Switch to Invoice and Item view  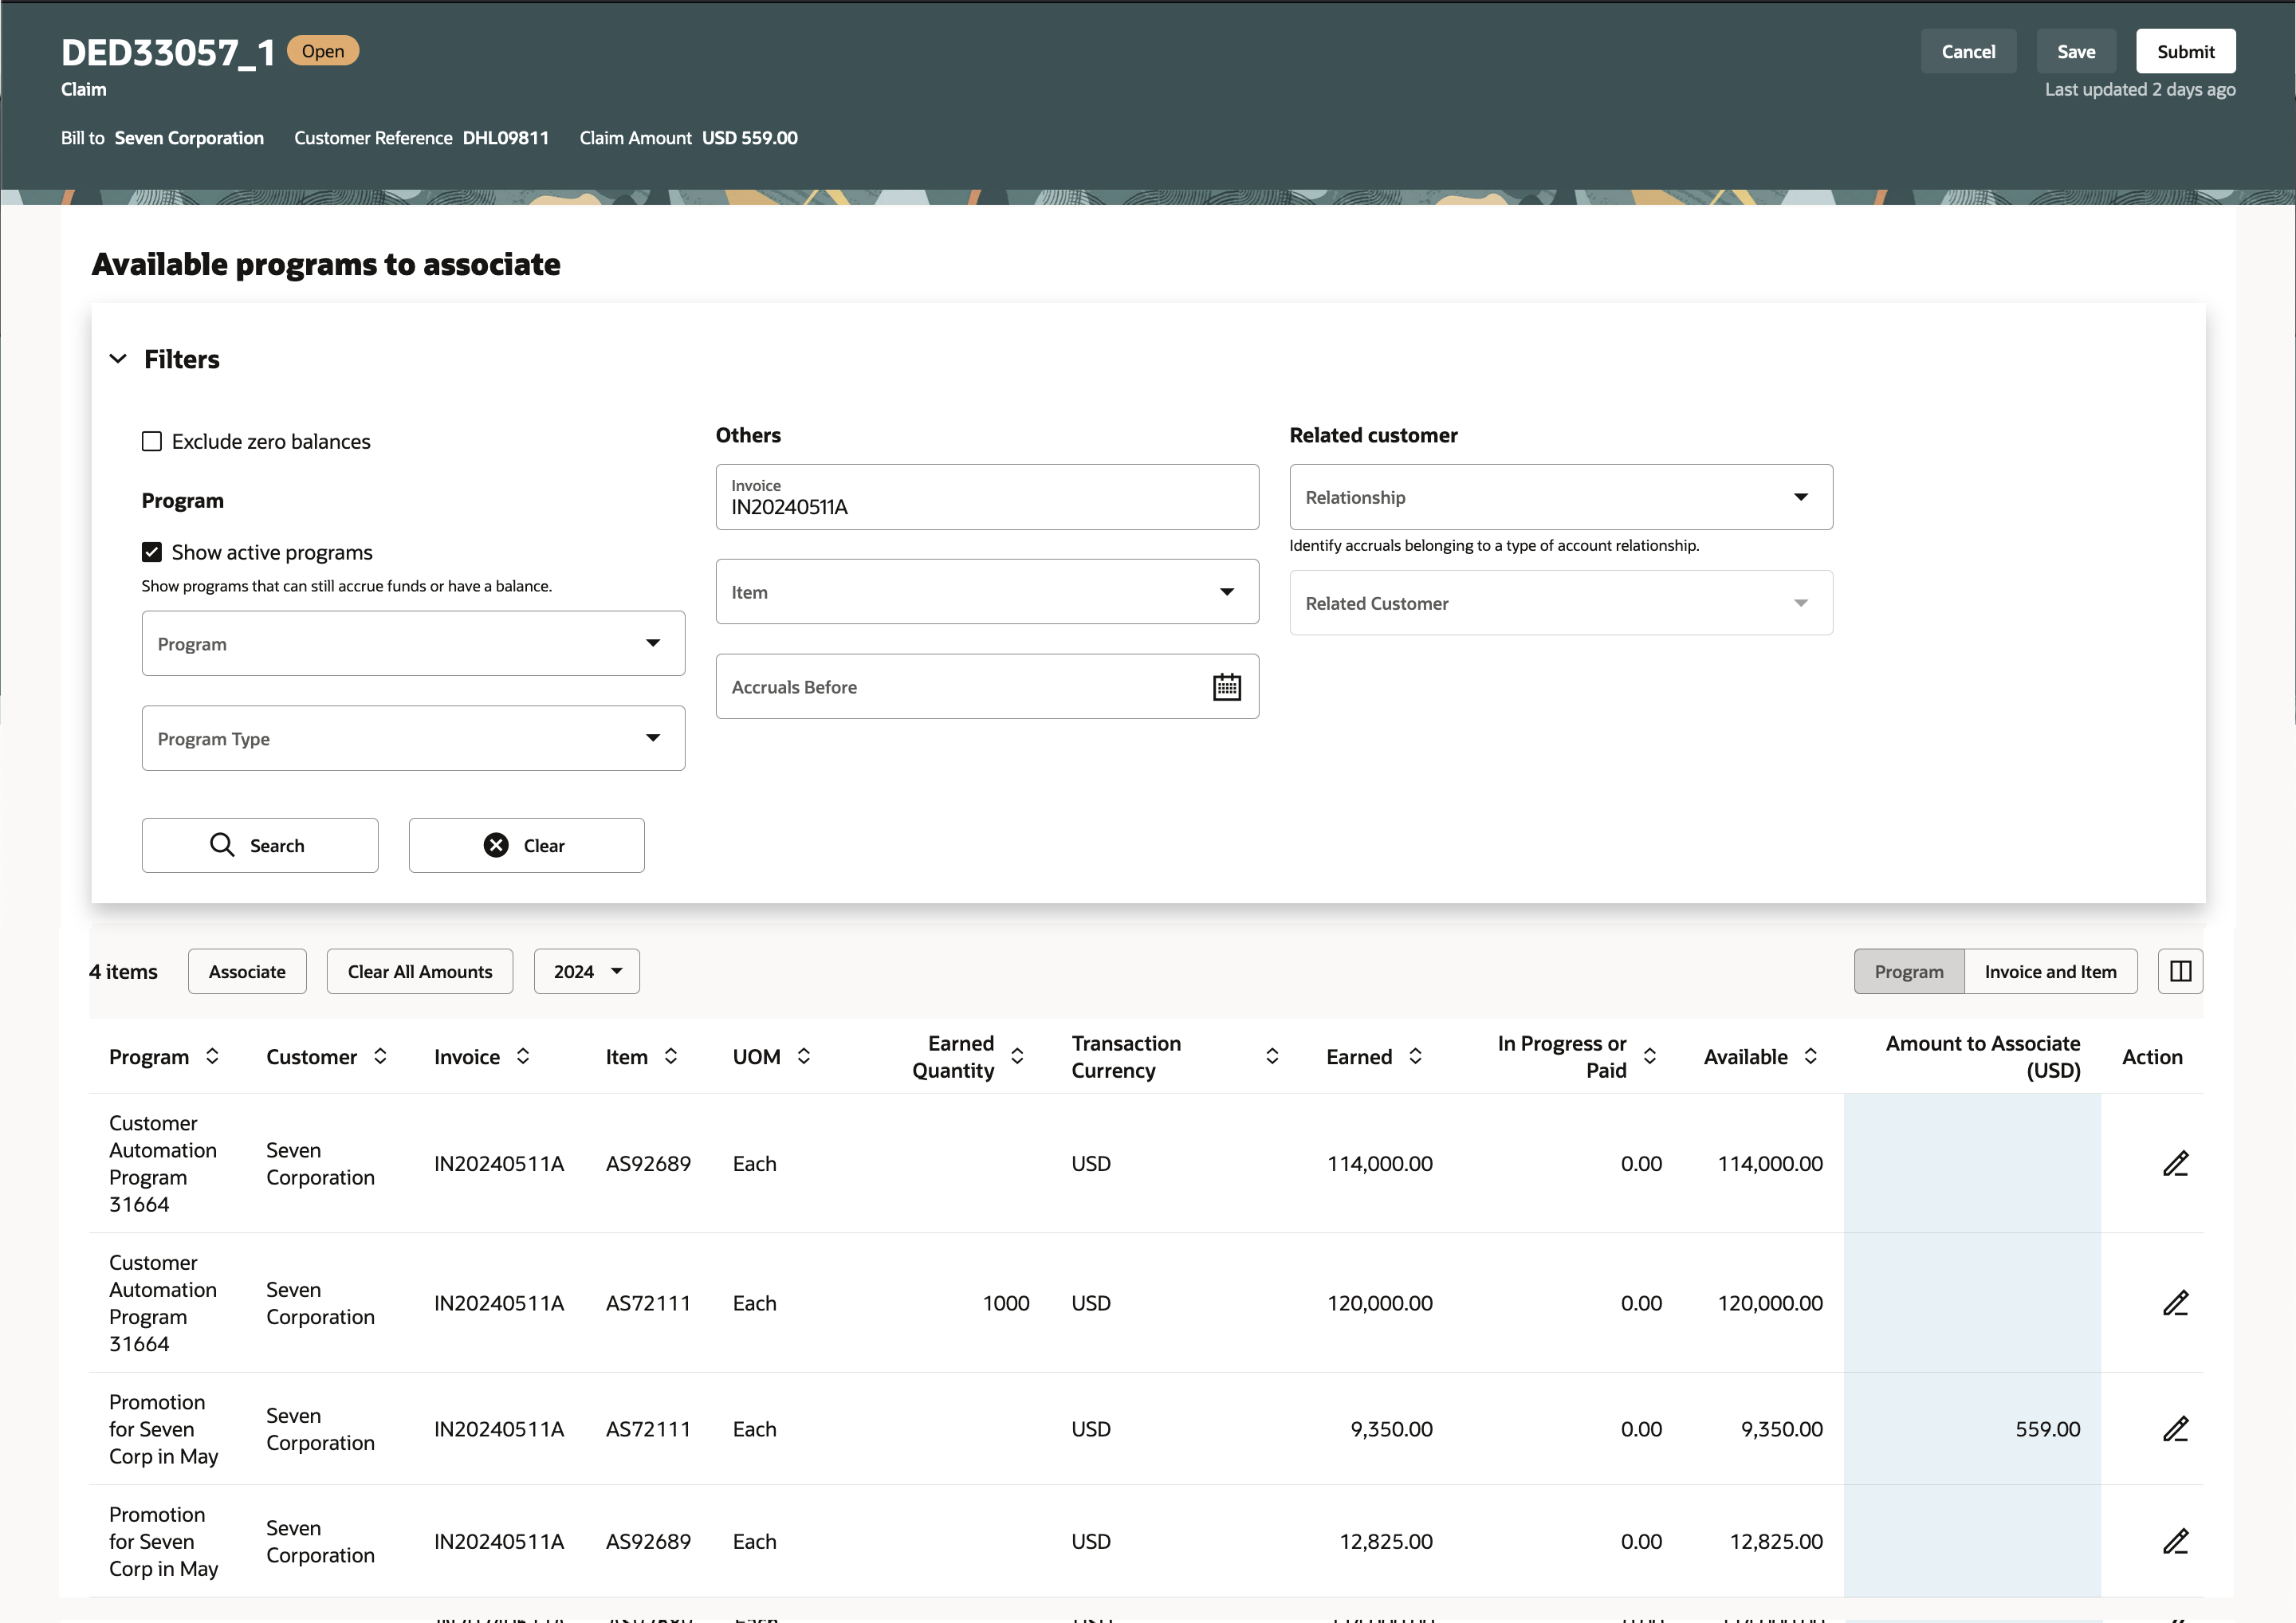pos(2050,971)
